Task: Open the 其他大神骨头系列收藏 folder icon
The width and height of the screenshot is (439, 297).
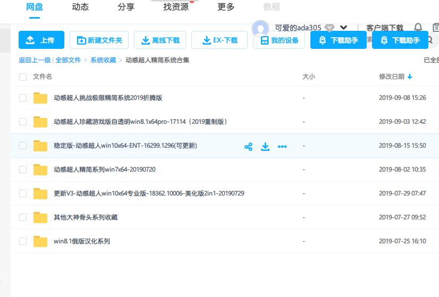Action: (40, 217)
